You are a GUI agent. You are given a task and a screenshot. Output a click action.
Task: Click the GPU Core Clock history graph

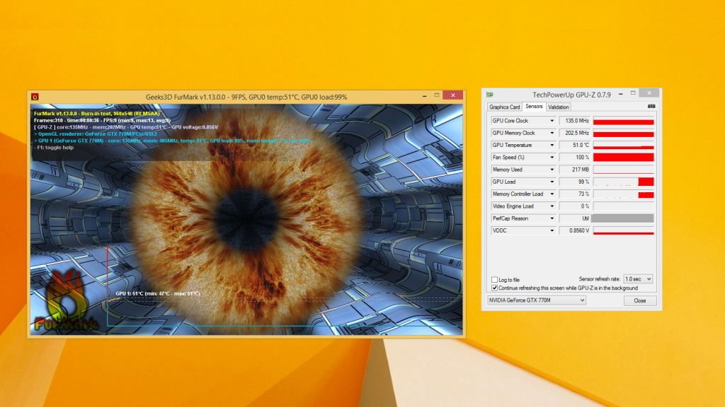tap(623, 121)
